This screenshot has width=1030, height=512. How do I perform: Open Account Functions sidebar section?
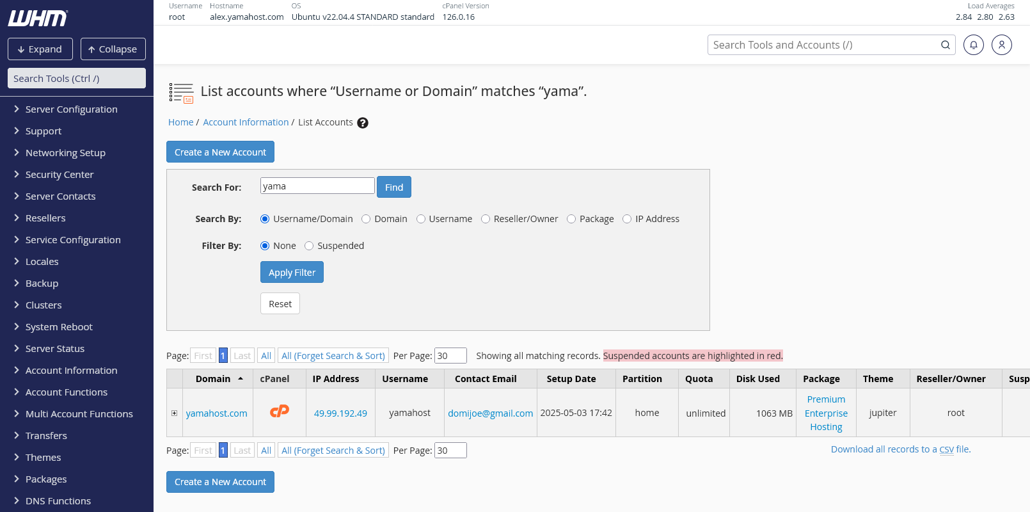[77, 392]
